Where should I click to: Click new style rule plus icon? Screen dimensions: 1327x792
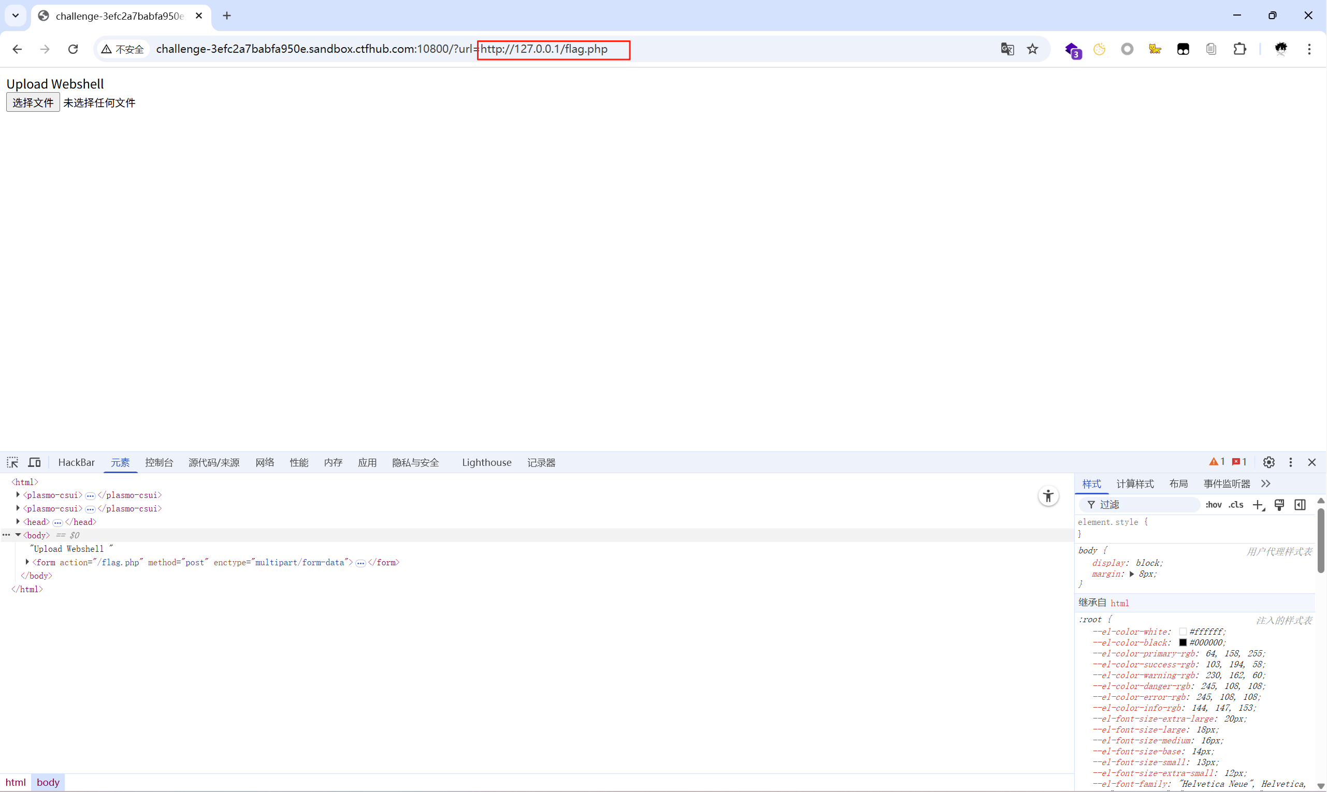pyautogui.click(x=1258, y=505)
